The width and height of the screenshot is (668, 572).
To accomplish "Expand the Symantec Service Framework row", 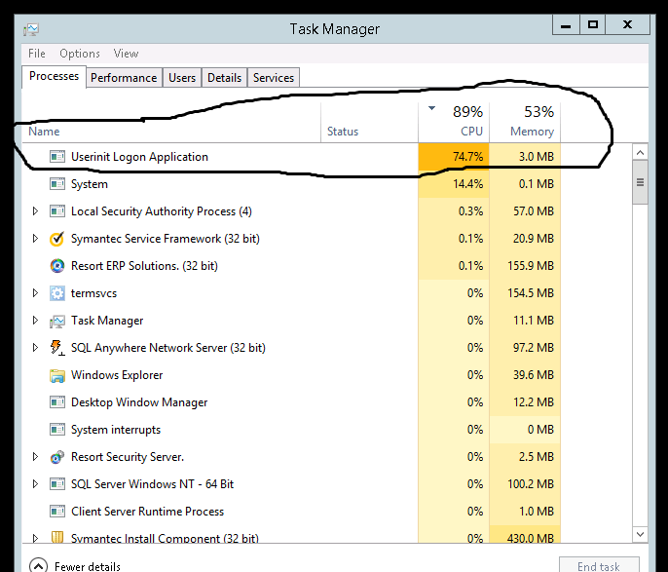I will [x=35, y=239].
